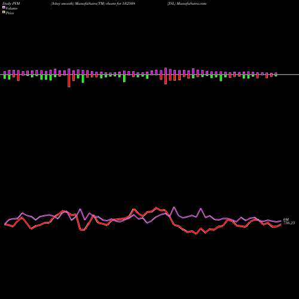Click the '0M' volume value label

coord(286,219)
